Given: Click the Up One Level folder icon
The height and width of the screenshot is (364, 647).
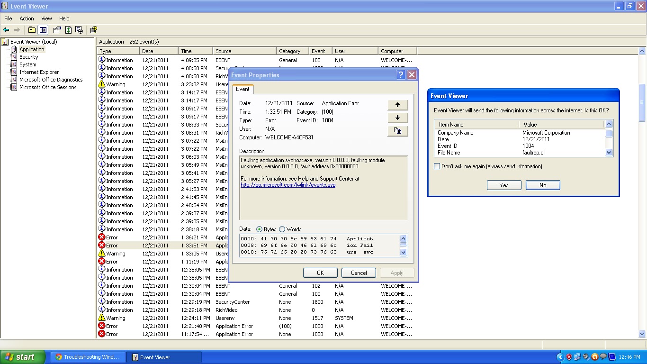Looking at the screenshot, I should point(32,29).
